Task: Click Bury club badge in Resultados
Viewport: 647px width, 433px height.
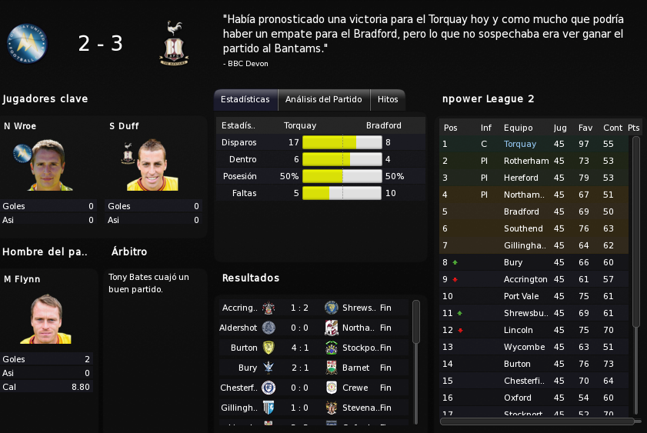Action: coord(268,368)
